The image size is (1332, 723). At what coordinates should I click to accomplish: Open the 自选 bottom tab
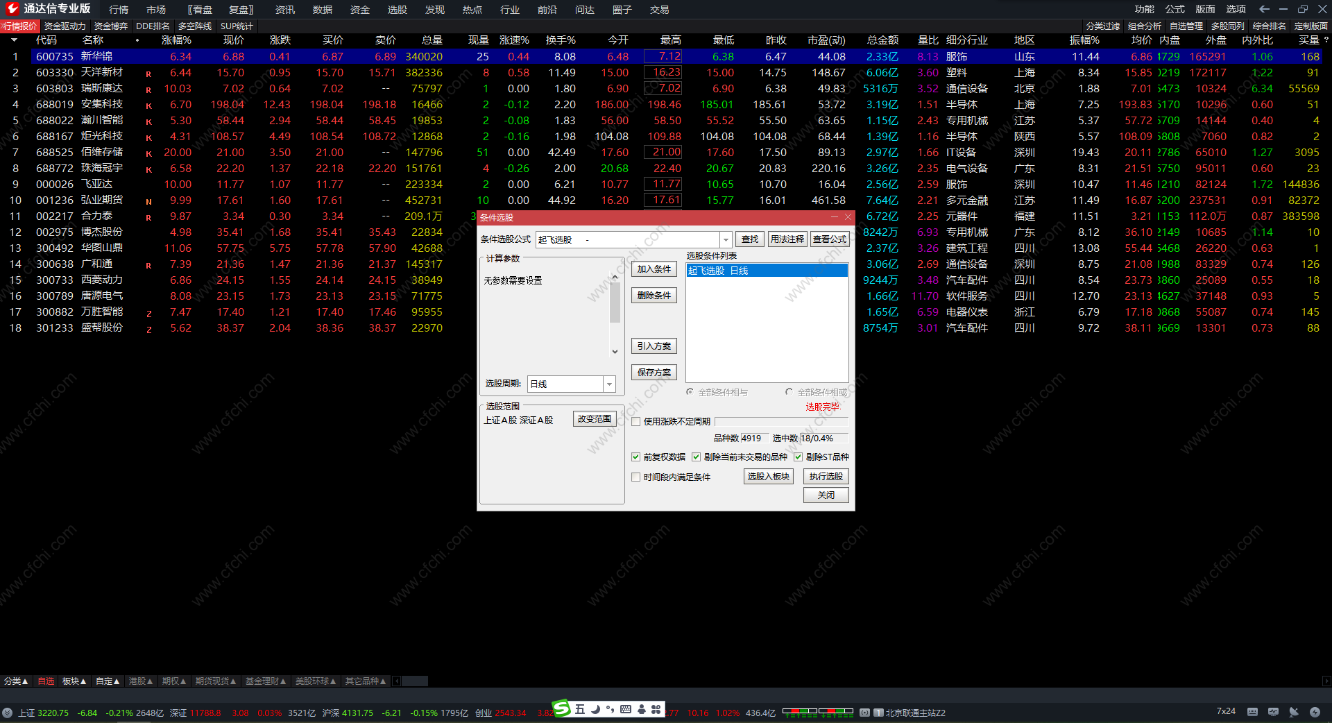[46, 681]
